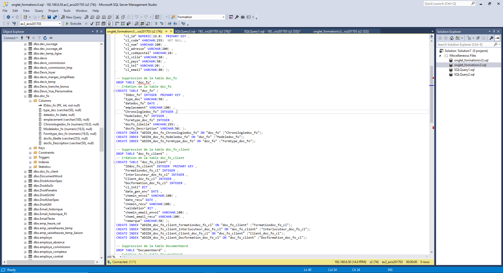
Task: Click Display Estimated Execution Plan icon
Action: pos(97,24)
